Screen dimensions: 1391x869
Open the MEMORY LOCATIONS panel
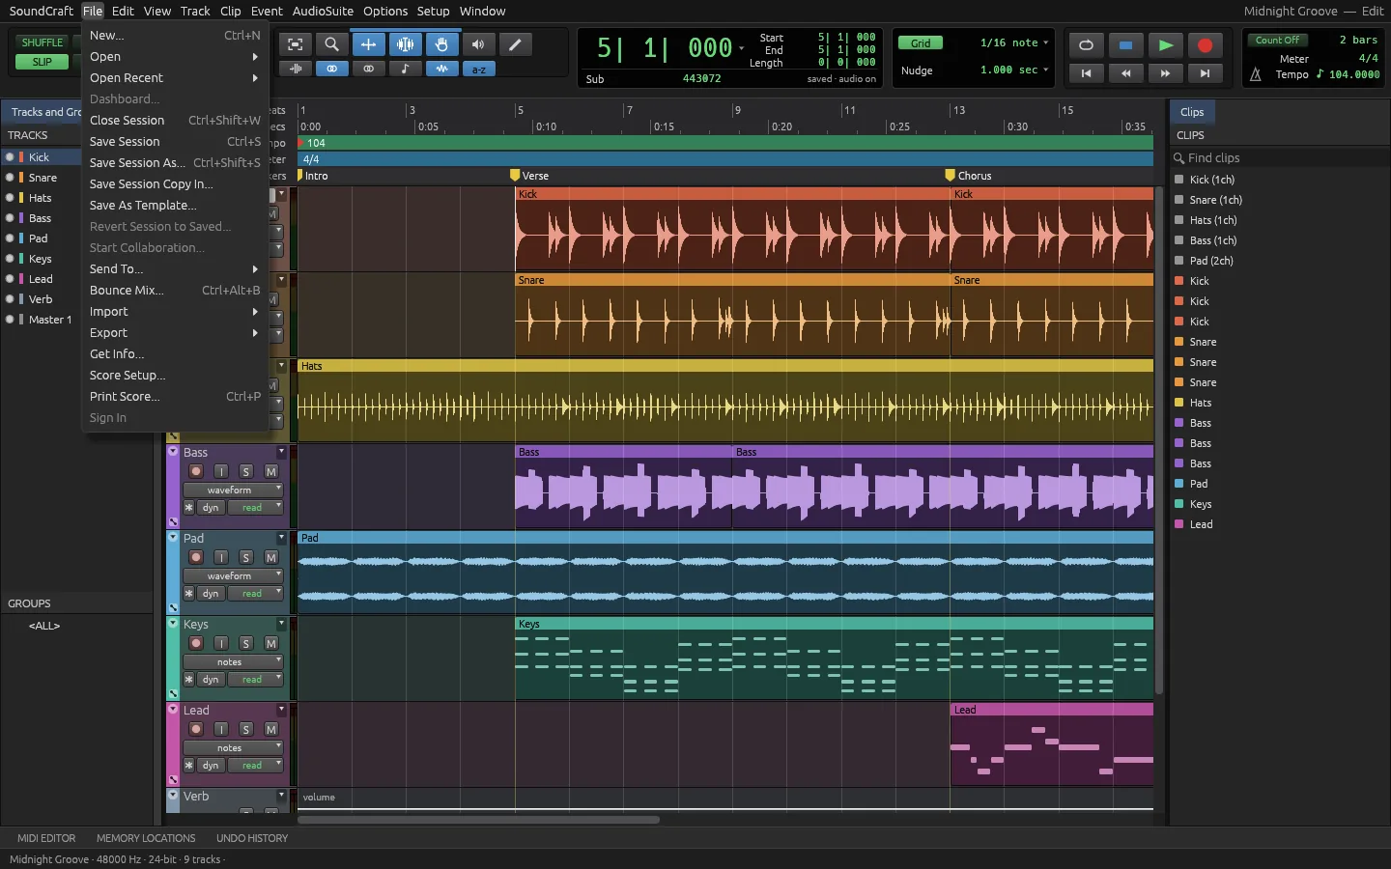pos(146,838)
